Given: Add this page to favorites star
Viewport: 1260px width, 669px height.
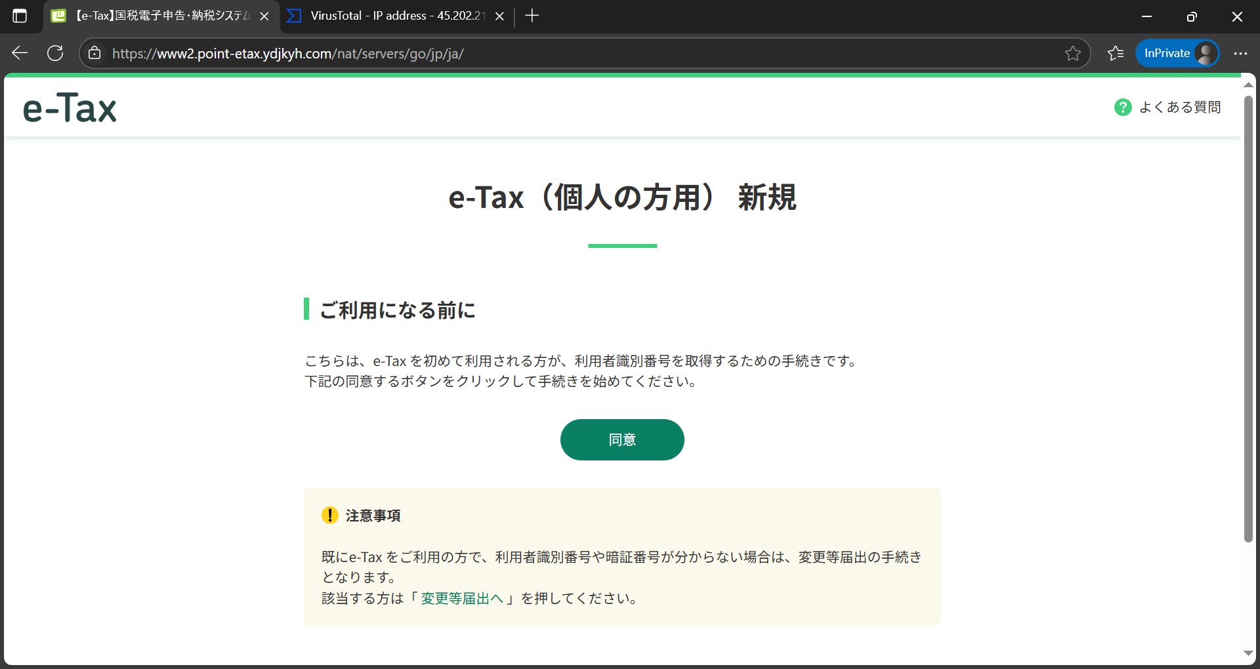Looking at the screenshot, I should (1072, 53).
